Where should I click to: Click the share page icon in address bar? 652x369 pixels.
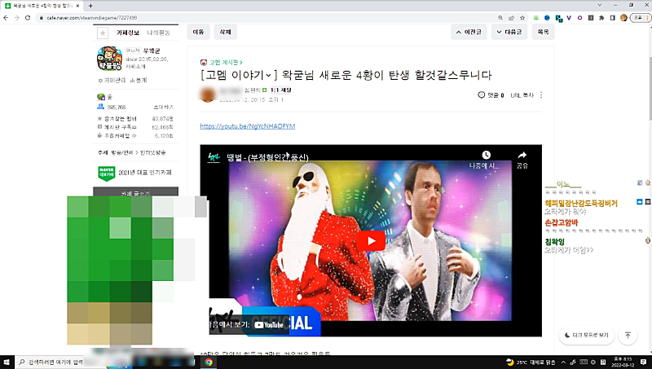pos(511,18)
